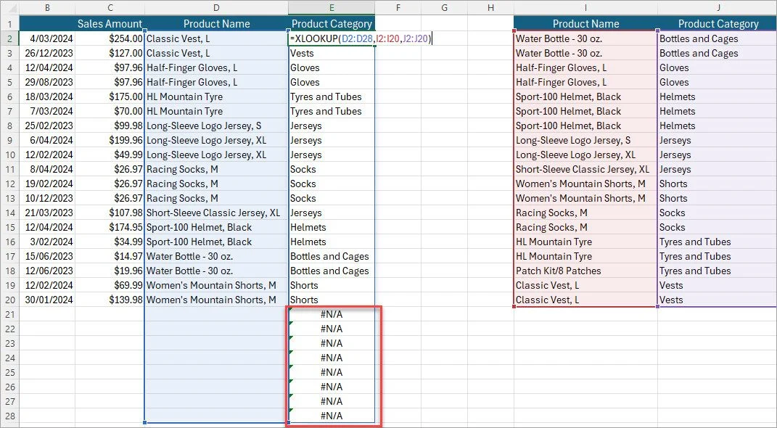Click the $14.97 sales amount
777x428 pixels.
point(110,256)
